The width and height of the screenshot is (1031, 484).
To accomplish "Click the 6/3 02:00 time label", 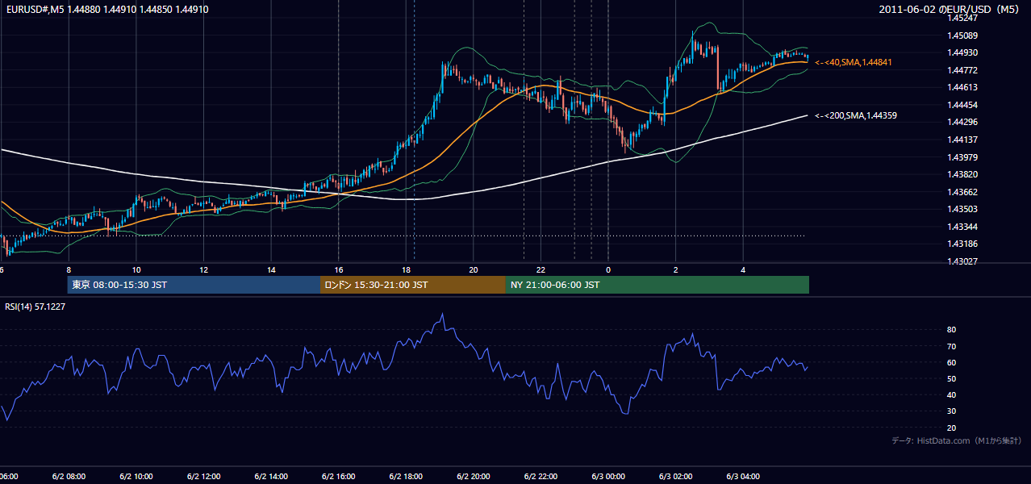I will click(676, 477).
